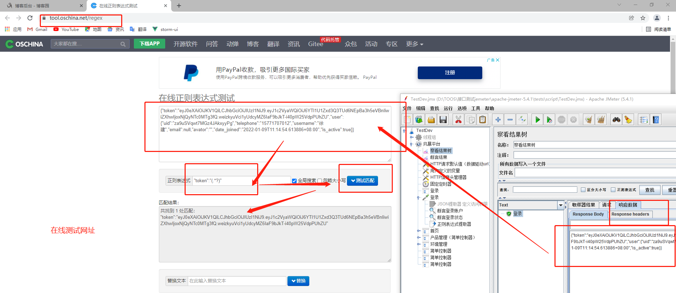Click Start no pauses icon in JMeter
The width and height of the screenshot is (676, 293).
pos(549,120)
